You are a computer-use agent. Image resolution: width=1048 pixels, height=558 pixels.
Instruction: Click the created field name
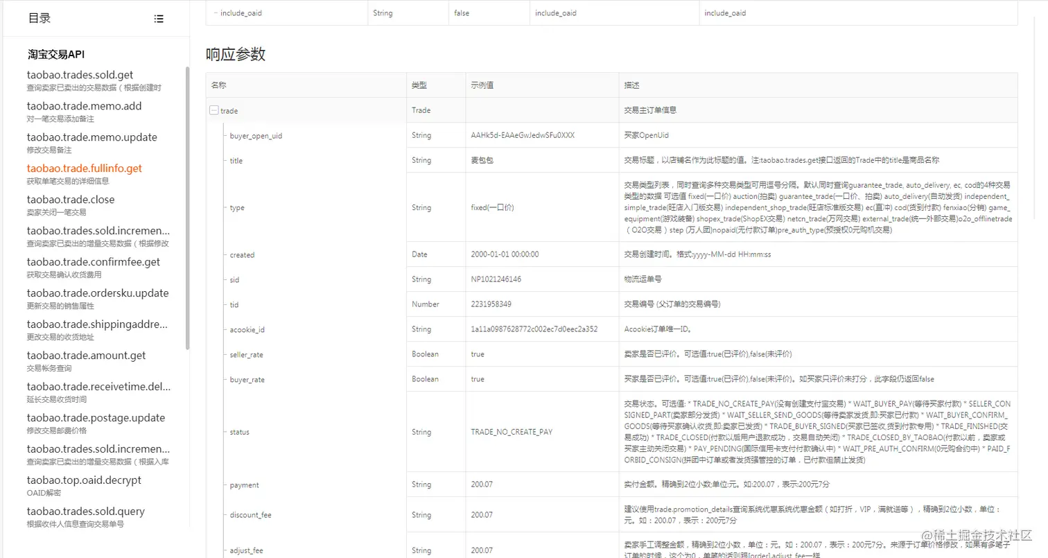click(243, 255)
